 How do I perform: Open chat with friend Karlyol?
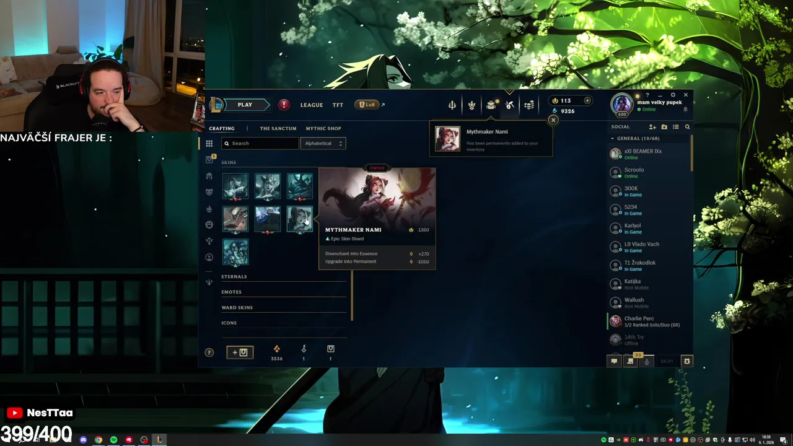click(x=649, y=228)
